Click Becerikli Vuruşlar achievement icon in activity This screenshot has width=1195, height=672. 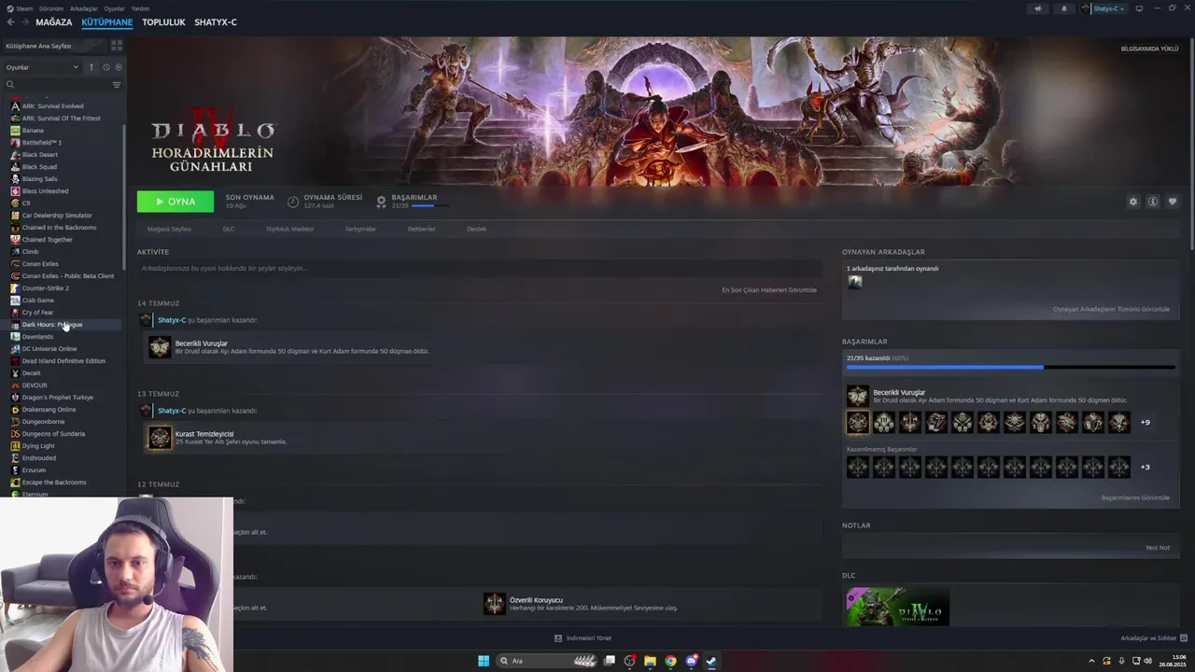(x=160, y=347)
